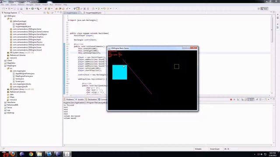Image resolution: width=280 pixels, height=157 pixels.
Task: Open the Navigate menu
Action: pyautogui.click(x=30, y=5)
